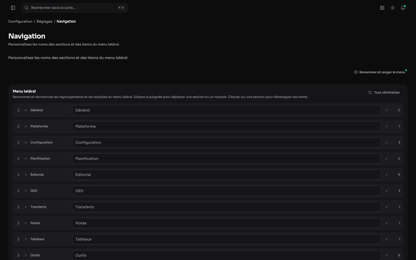Focus the Rechercher dans la suite search box
The width and height of the screenshot is (416, 260).
click(x=75, y=8)
